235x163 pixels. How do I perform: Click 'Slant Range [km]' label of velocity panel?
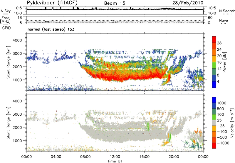point(8,123)
